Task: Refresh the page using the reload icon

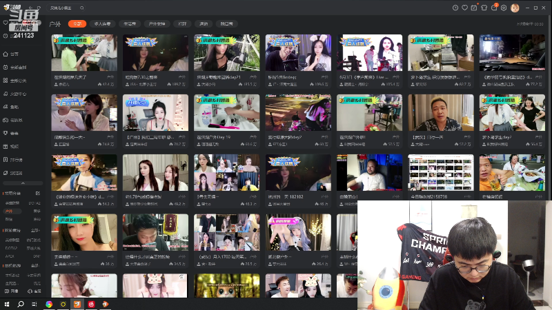Action: click(39, 8)
